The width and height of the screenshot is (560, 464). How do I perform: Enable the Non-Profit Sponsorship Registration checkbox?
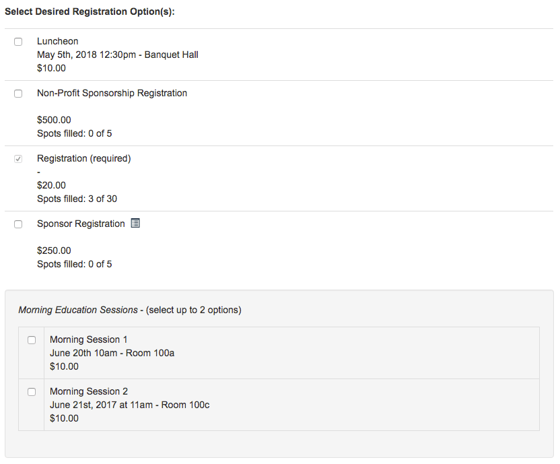coord(18,94)
